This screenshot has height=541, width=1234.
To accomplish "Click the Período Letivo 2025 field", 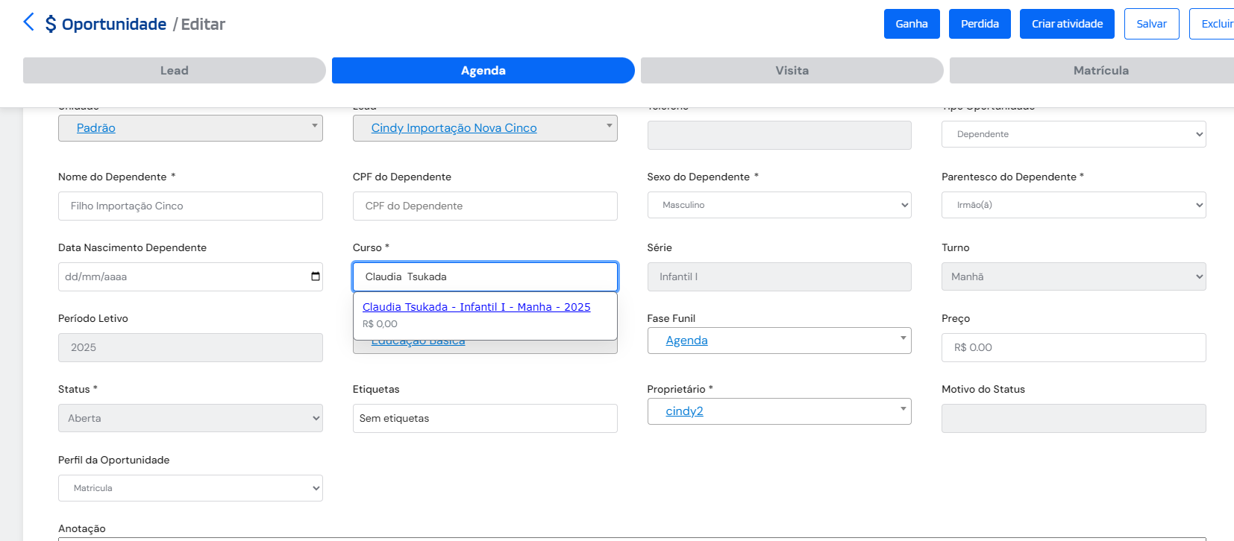I will pyautogui.click(x=190, y=347).
